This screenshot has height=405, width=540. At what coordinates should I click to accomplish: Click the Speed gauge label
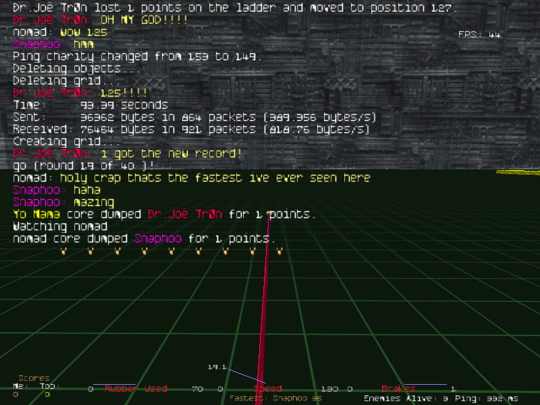[268, 389]
